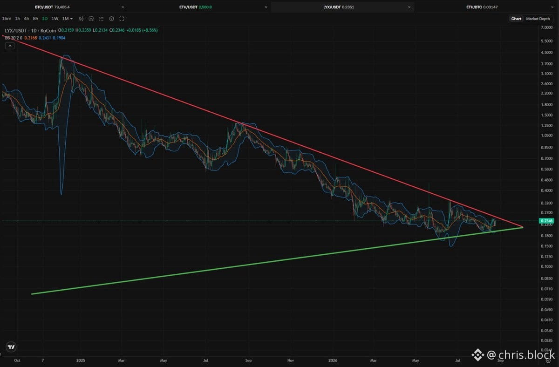Screen dimensions: 559x367
Task: Click the 0.2346 current price label
Action: pyautogui.click(x=546, y=221)
